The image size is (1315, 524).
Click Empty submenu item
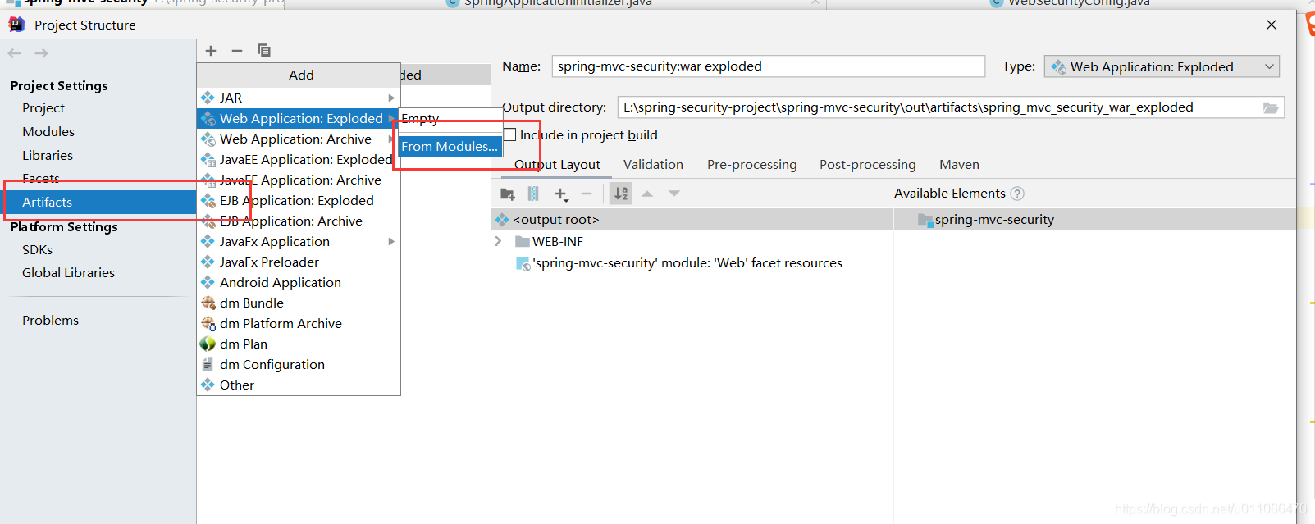click(450, 119)
